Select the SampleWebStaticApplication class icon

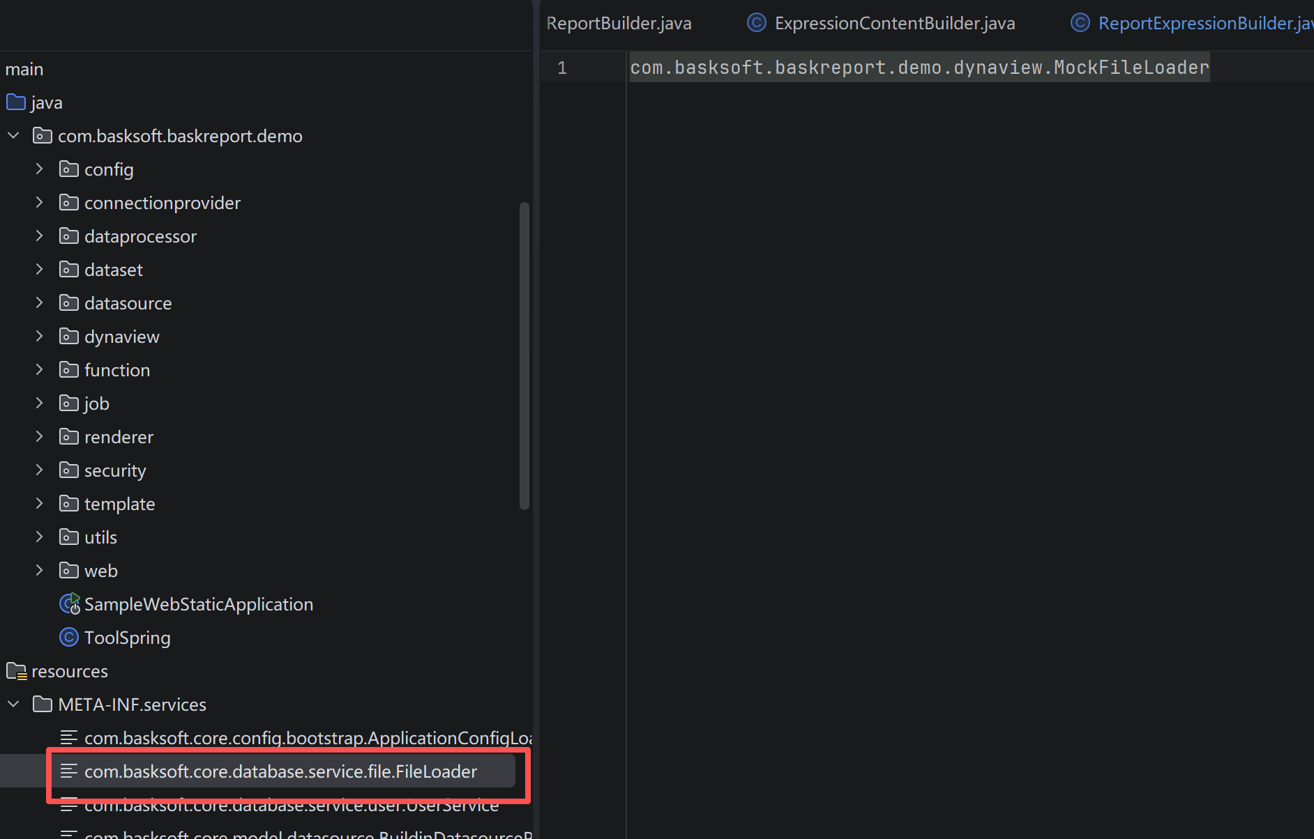pos(69,603)
